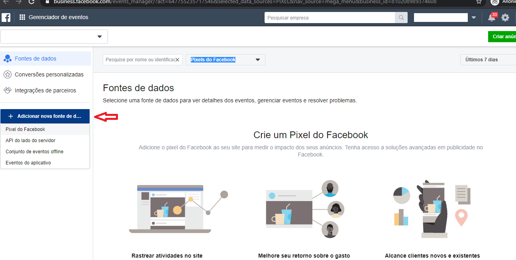516x260 pixels.
Task: Click the Integrações de parceiros handshake icon
Action: click(x=7, y=90)
